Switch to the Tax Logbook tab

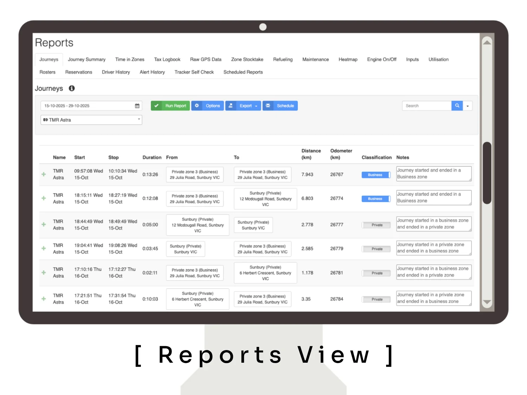click(167, 60)
